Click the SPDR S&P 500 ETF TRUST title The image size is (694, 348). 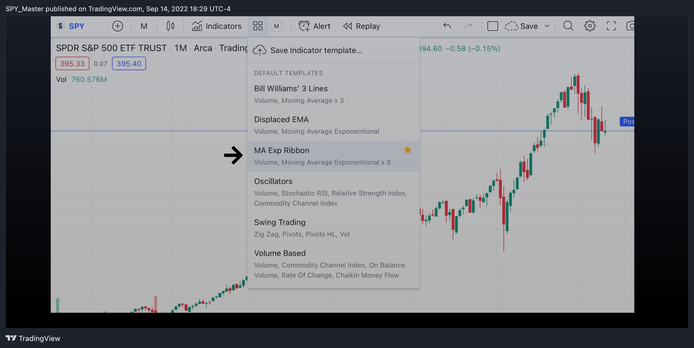111,48
